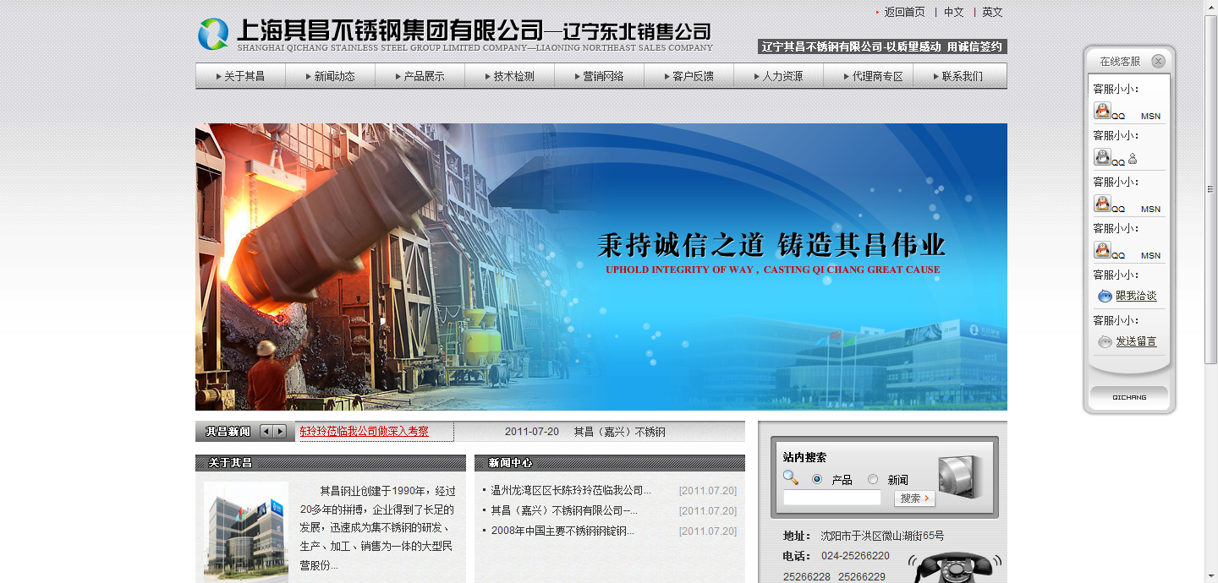
Task: Close the 在线客服 floating panel
Action: (x=1158, y=61)
